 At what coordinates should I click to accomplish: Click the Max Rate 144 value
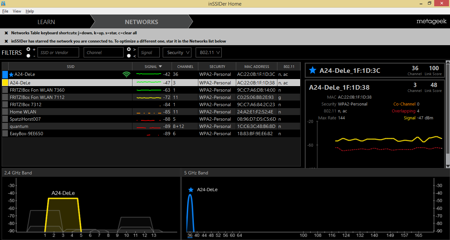pos(342,118)
